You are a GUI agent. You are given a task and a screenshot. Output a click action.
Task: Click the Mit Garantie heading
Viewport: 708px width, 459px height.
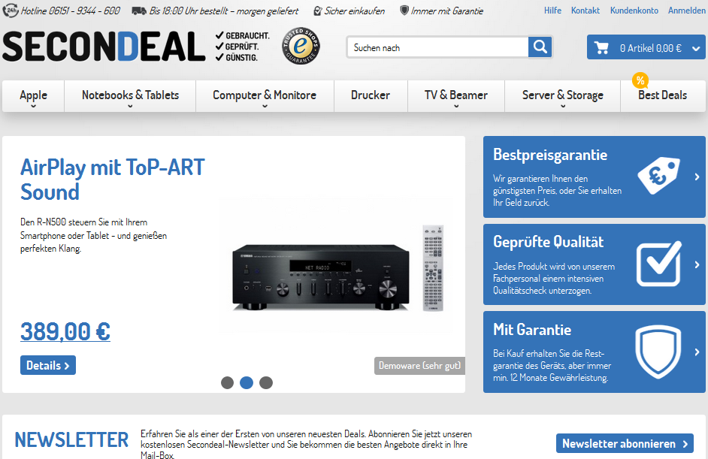coord(532,330)
